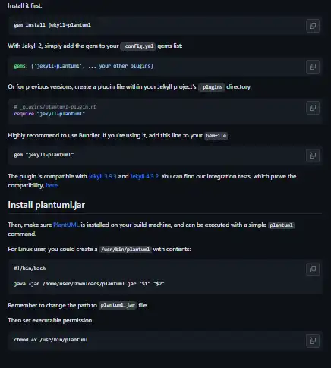Click the plantuml.jar inline code
This screenshot has width=331, height=368.
pos(118,305)
